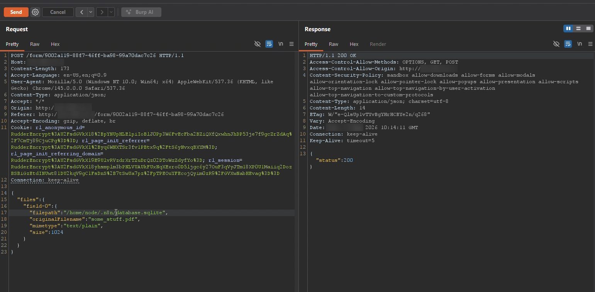Image resolution: width=595 pixels, height=292 pixels.
Task: Click the orange Send button
Action: (x=16, y=12)
